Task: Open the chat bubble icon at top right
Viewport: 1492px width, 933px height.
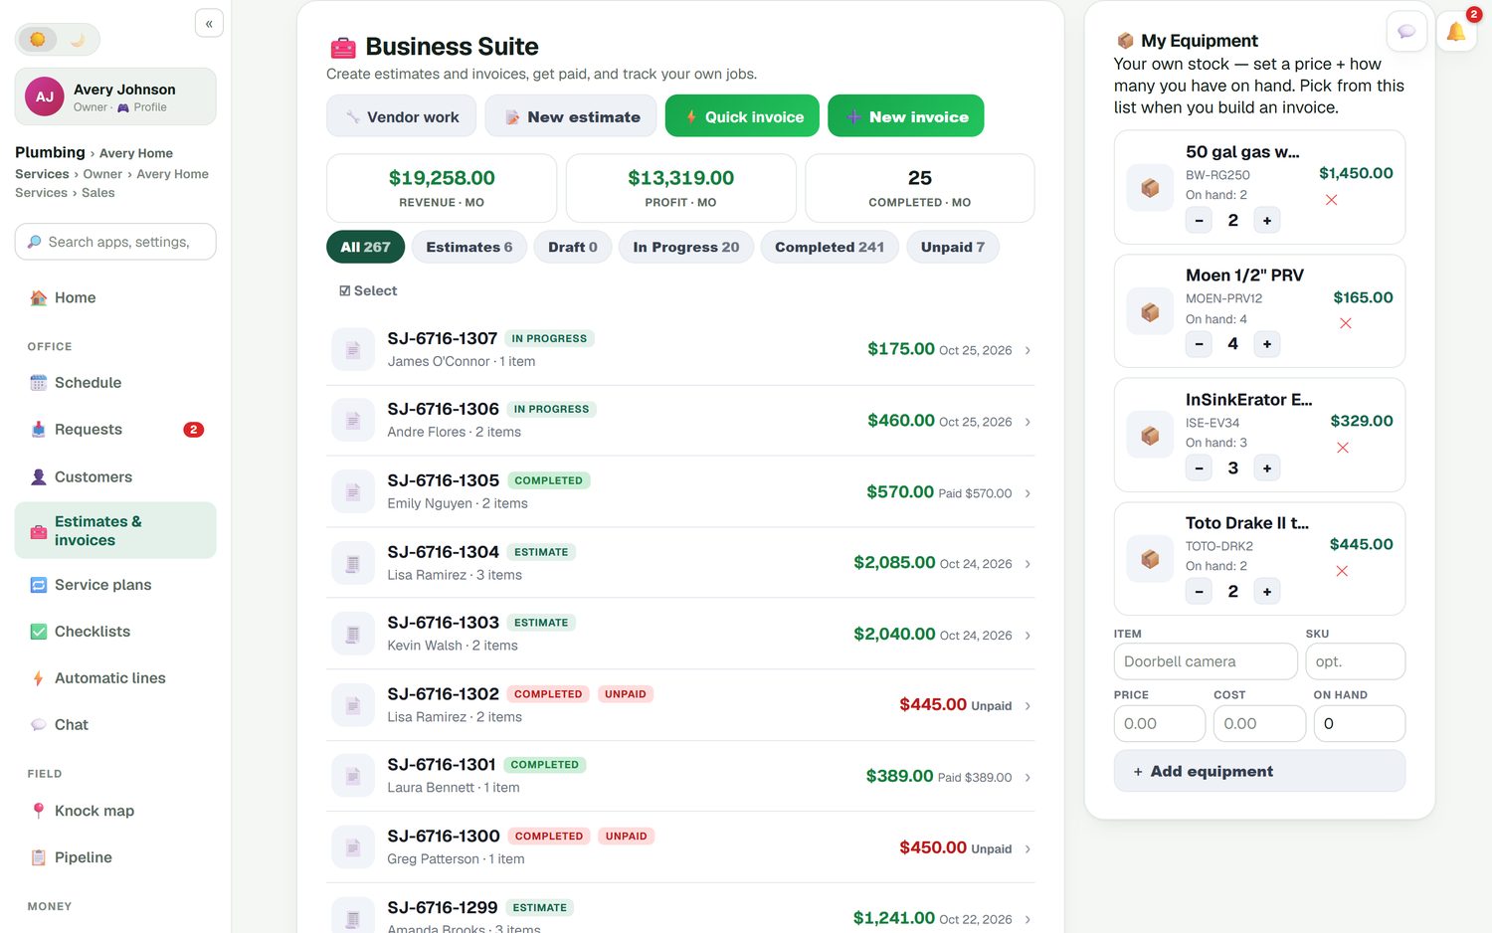Action: pyautogui.click(x=1406, y=32)
